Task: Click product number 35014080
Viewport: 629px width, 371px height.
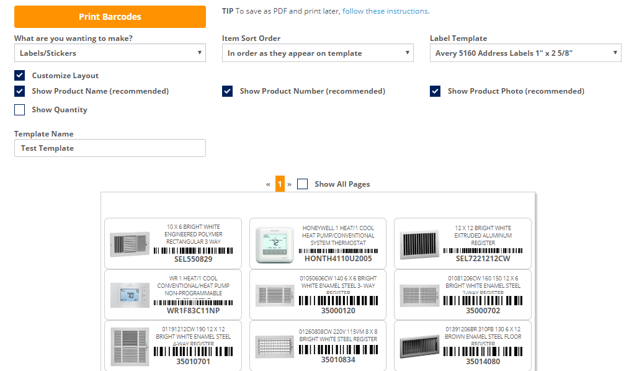Action: (x=483, y=361)
